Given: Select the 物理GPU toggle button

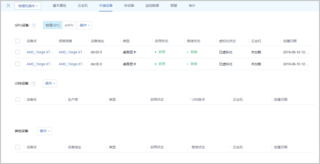Looking at the screenshot, I should (x=52, y=25).
